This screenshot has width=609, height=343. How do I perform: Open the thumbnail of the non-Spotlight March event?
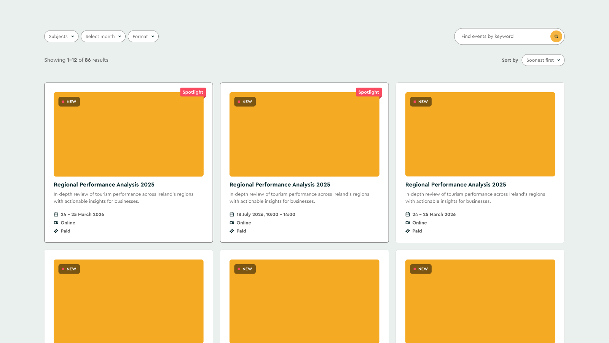(480, 134)
